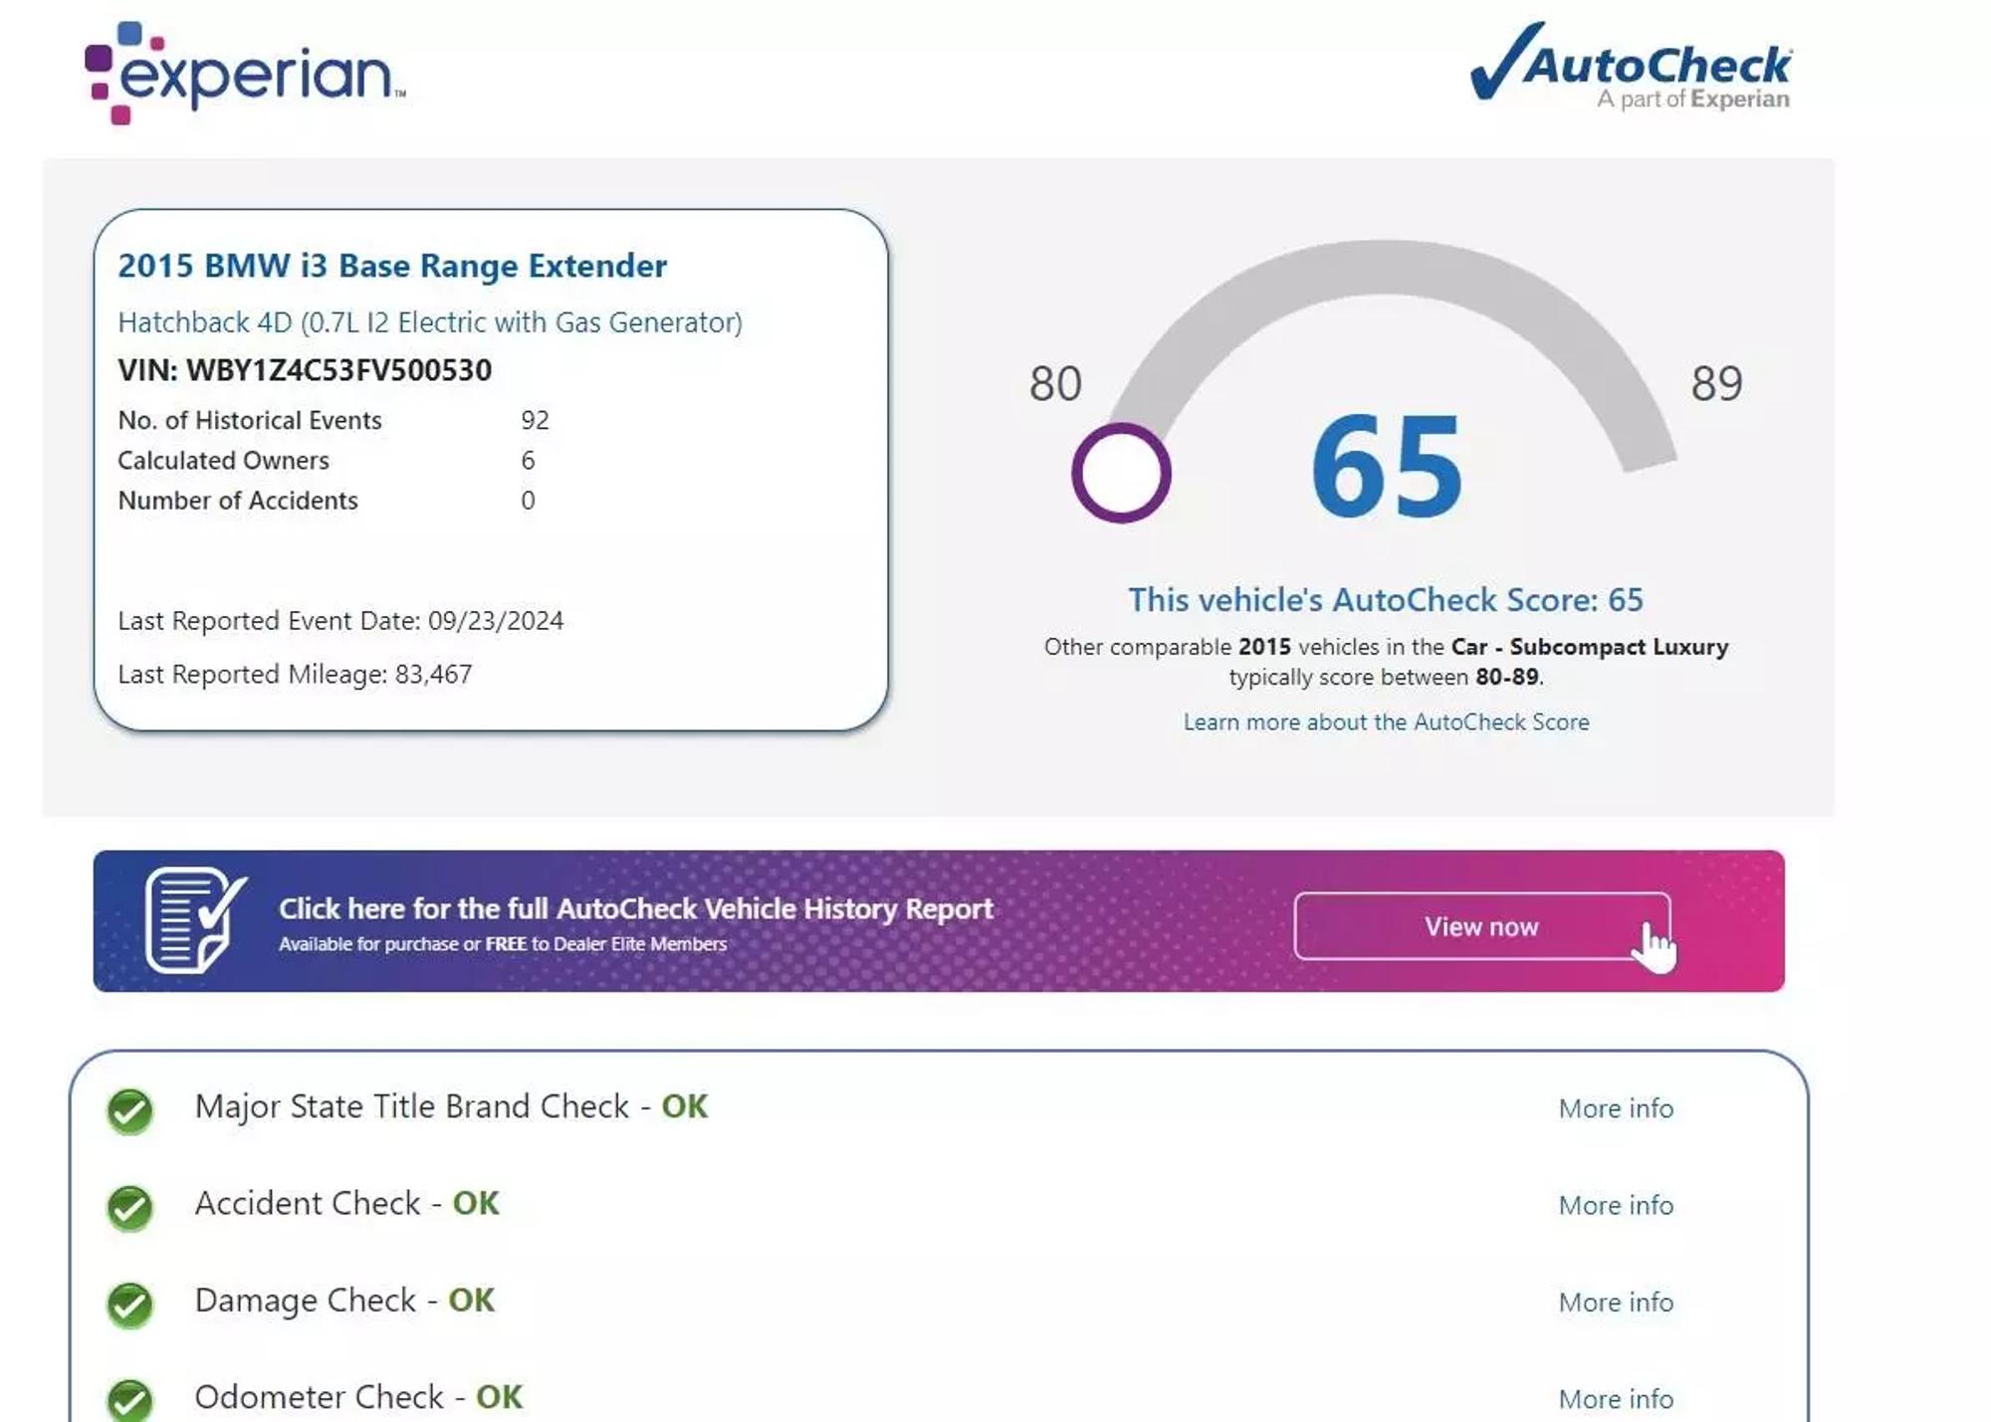
Task: Click the AutoCheck logo
Action: tap(1631, 66)
